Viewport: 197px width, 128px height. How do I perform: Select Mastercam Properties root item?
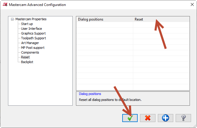point(31,19)
